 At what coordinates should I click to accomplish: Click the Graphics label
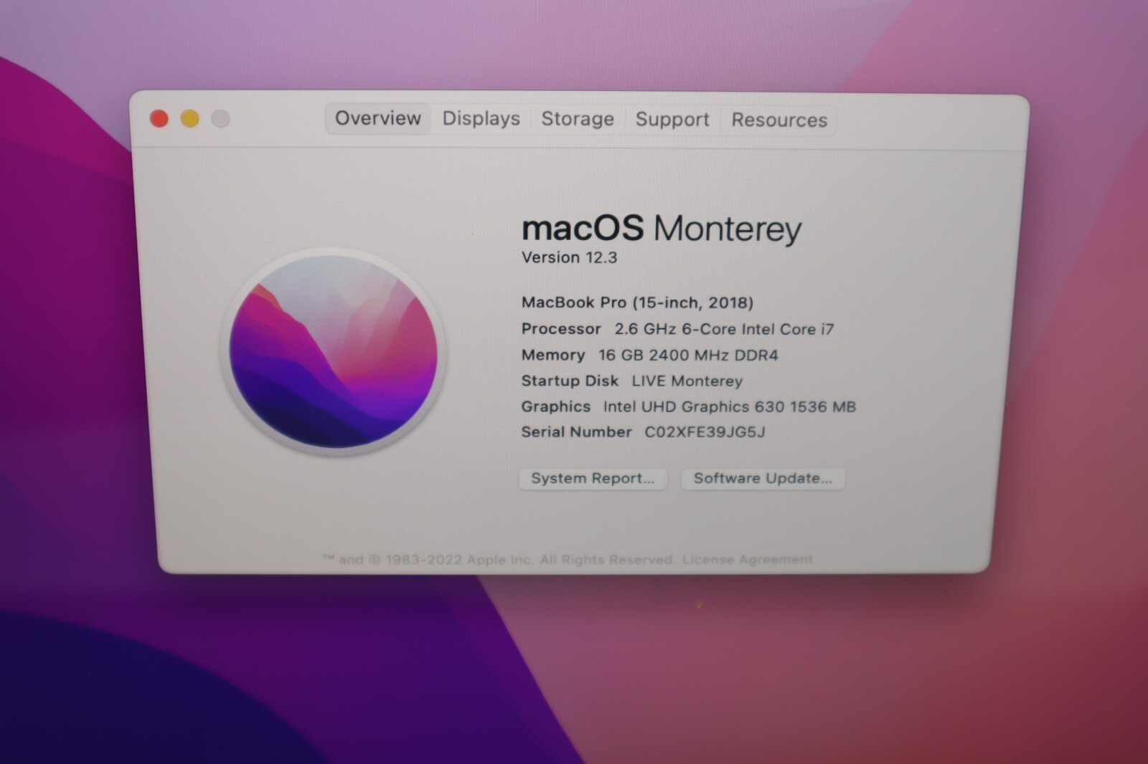tap(556, 407)
